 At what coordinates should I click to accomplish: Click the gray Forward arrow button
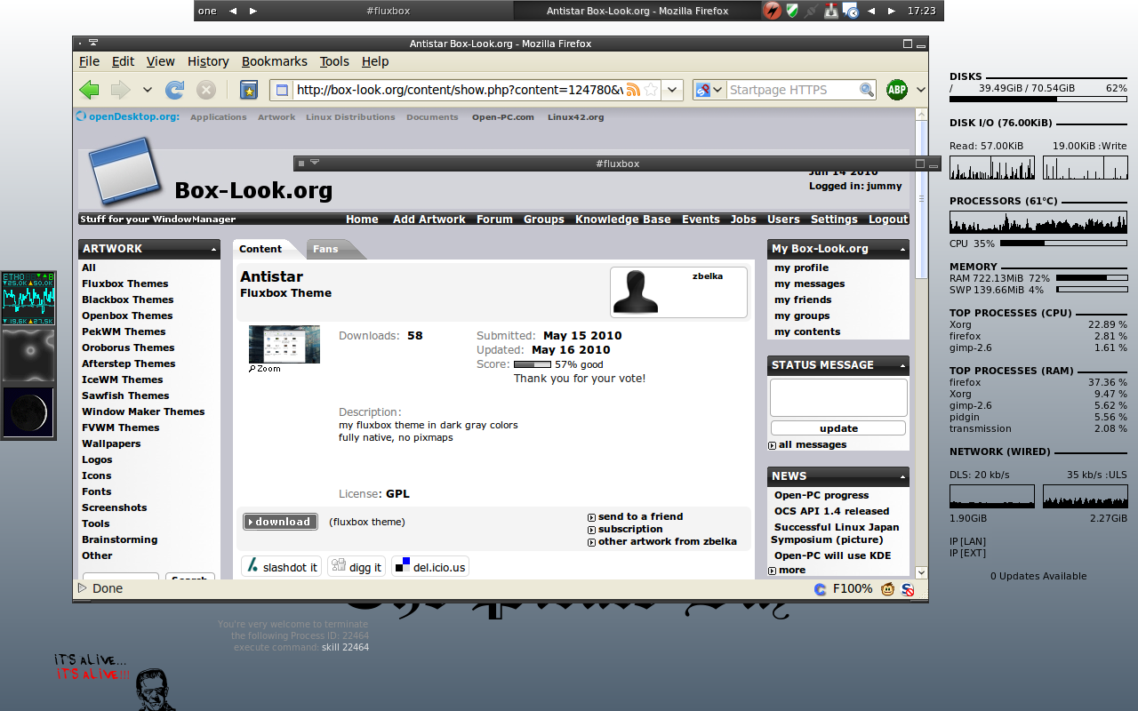120,90
